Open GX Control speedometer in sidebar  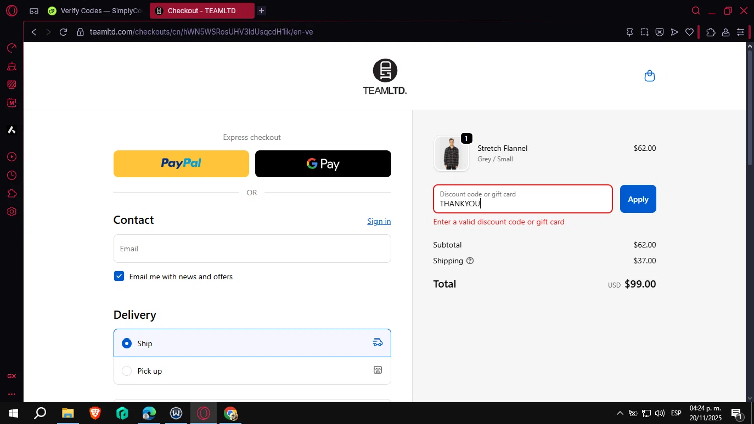point(12,48)
